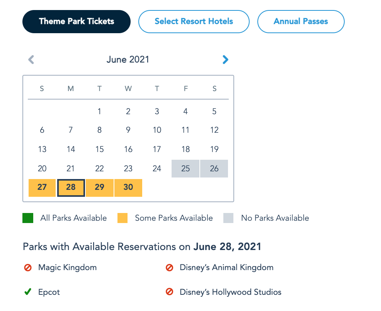
Task: Click the yellow Some Parks Available swatch
Action: pyautogui.click(x=122, y=218)
